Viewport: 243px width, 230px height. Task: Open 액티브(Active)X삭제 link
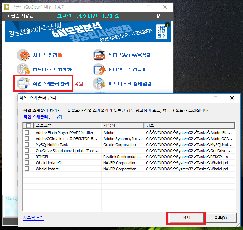(x=130, y=55)
